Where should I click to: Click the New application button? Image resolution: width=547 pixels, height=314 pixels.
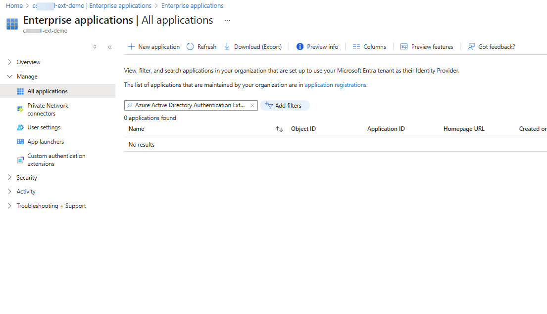[x=154, y=46]
